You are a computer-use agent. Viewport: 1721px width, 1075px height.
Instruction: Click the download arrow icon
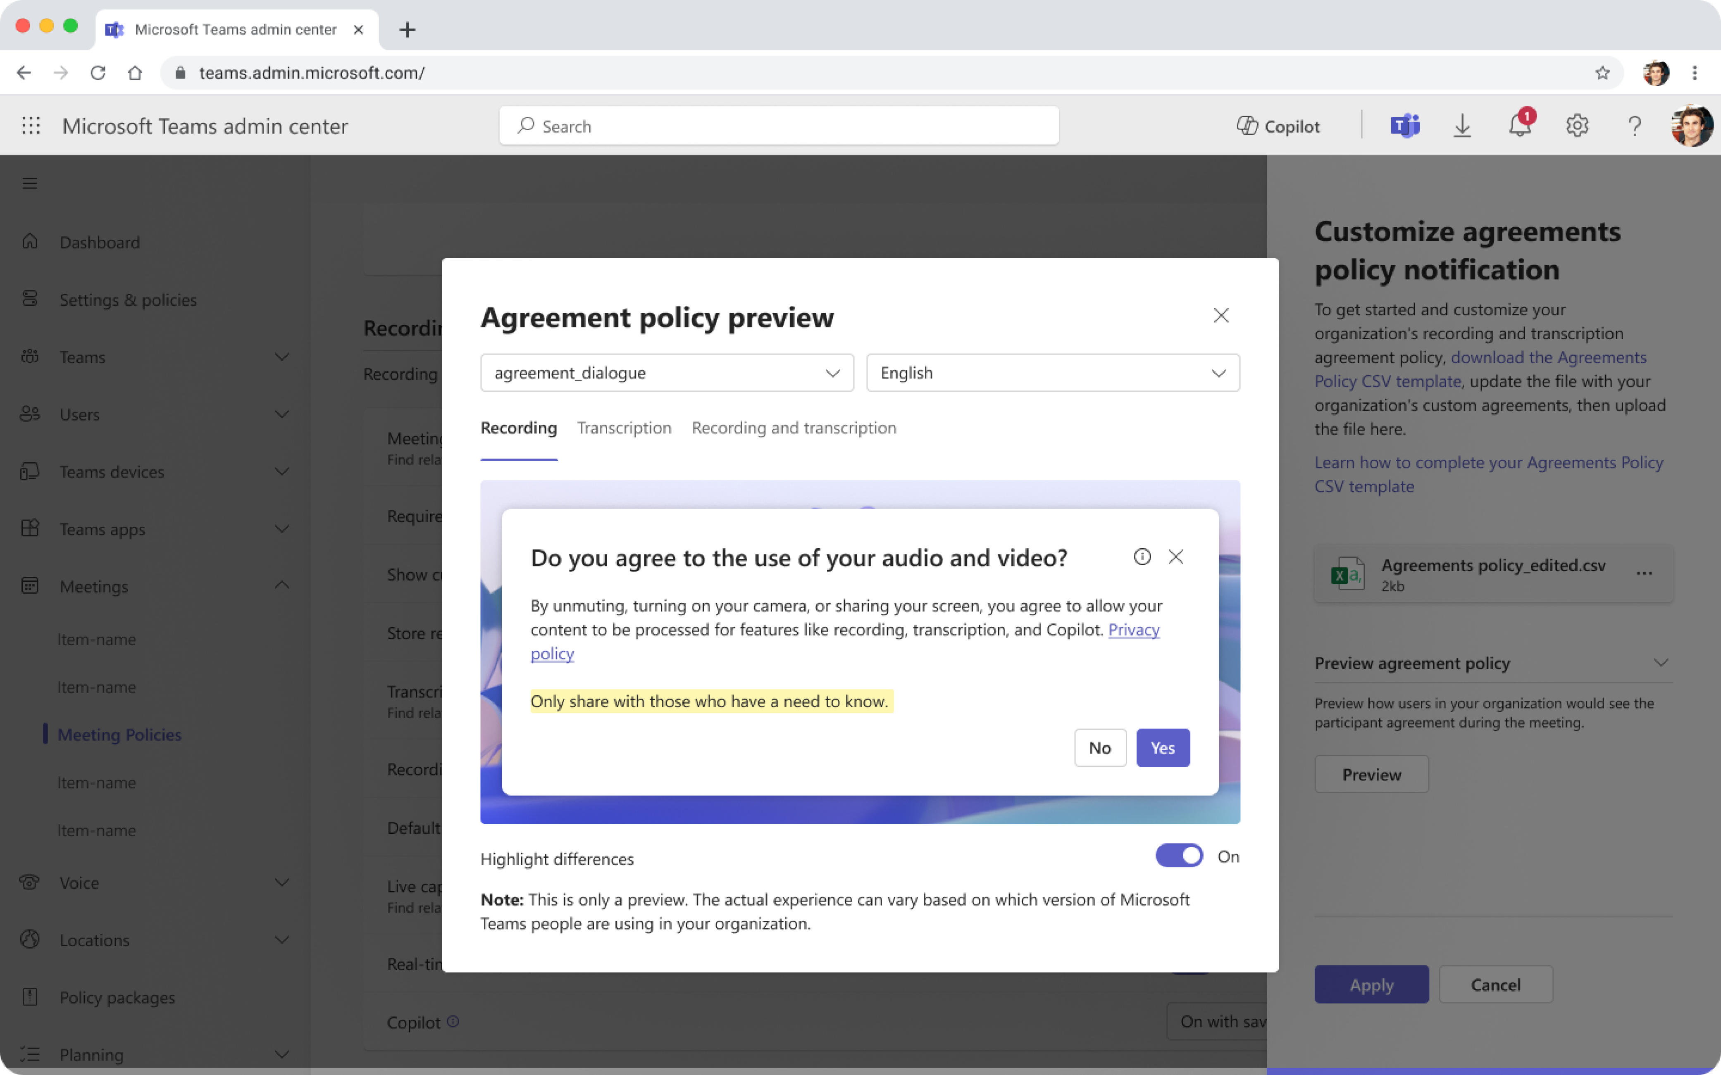coord(1462,126)
